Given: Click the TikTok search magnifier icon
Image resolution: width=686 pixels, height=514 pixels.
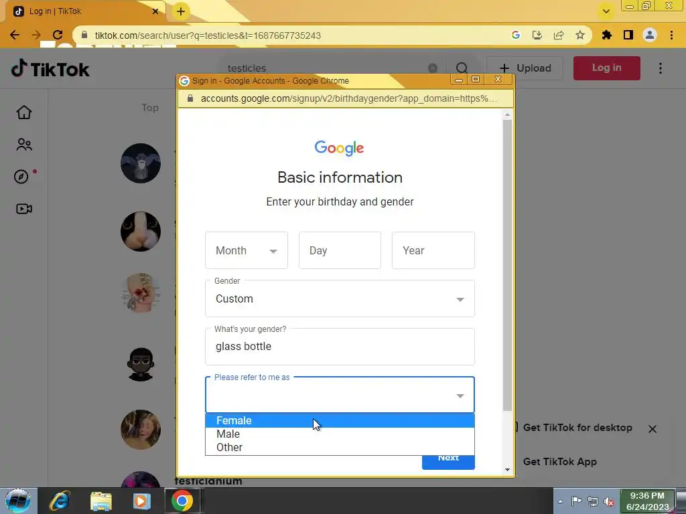Looking at the screenshot, I should pyautogui.click(x=462, y=68).
